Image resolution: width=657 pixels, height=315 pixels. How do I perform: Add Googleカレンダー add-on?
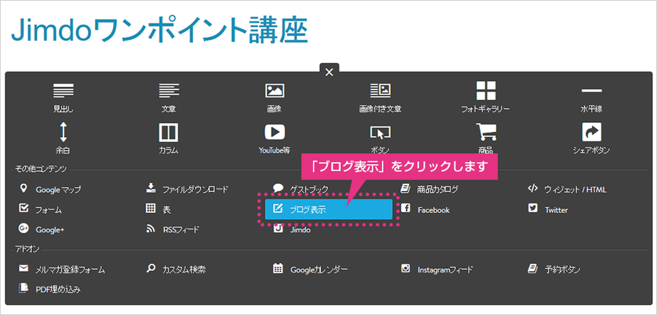310,269
